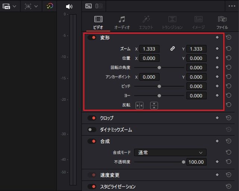
Task: Toggle the スタビライゼーション switch
Action: click(92, 187)
